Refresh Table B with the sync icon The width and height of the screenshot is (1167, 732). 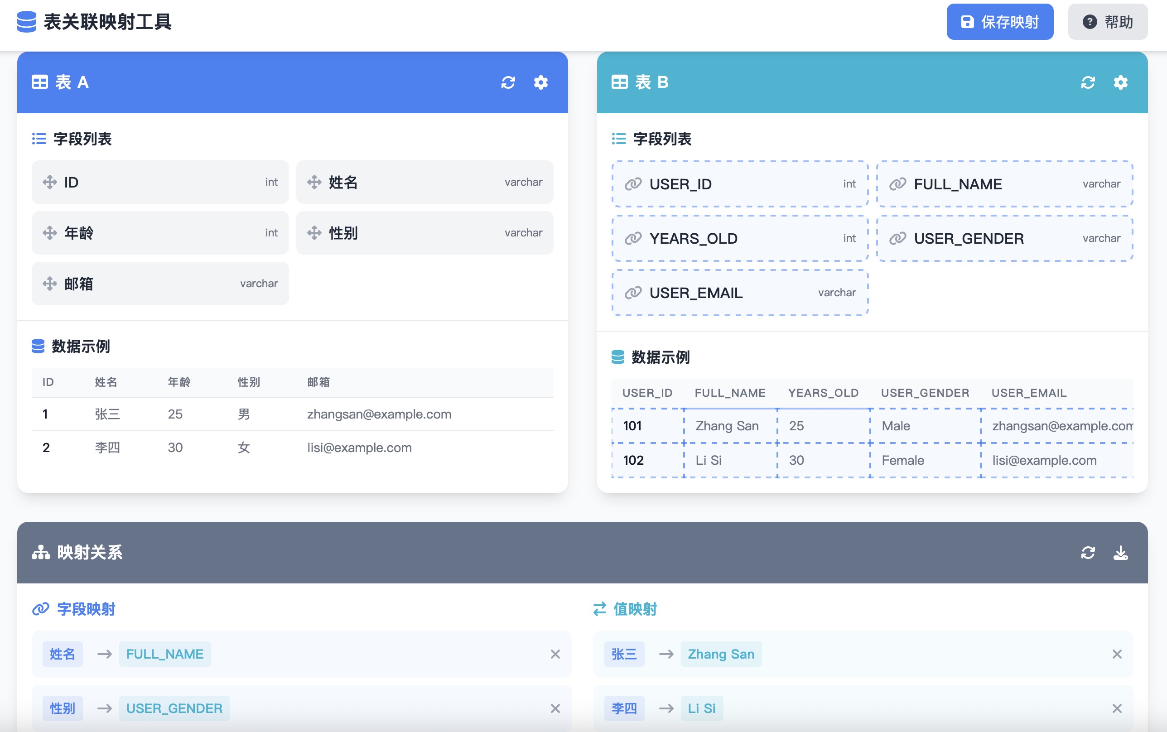1088,82
